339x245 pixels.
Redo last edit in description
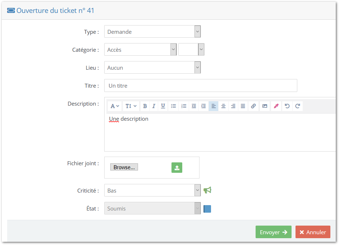click(298, 106)
